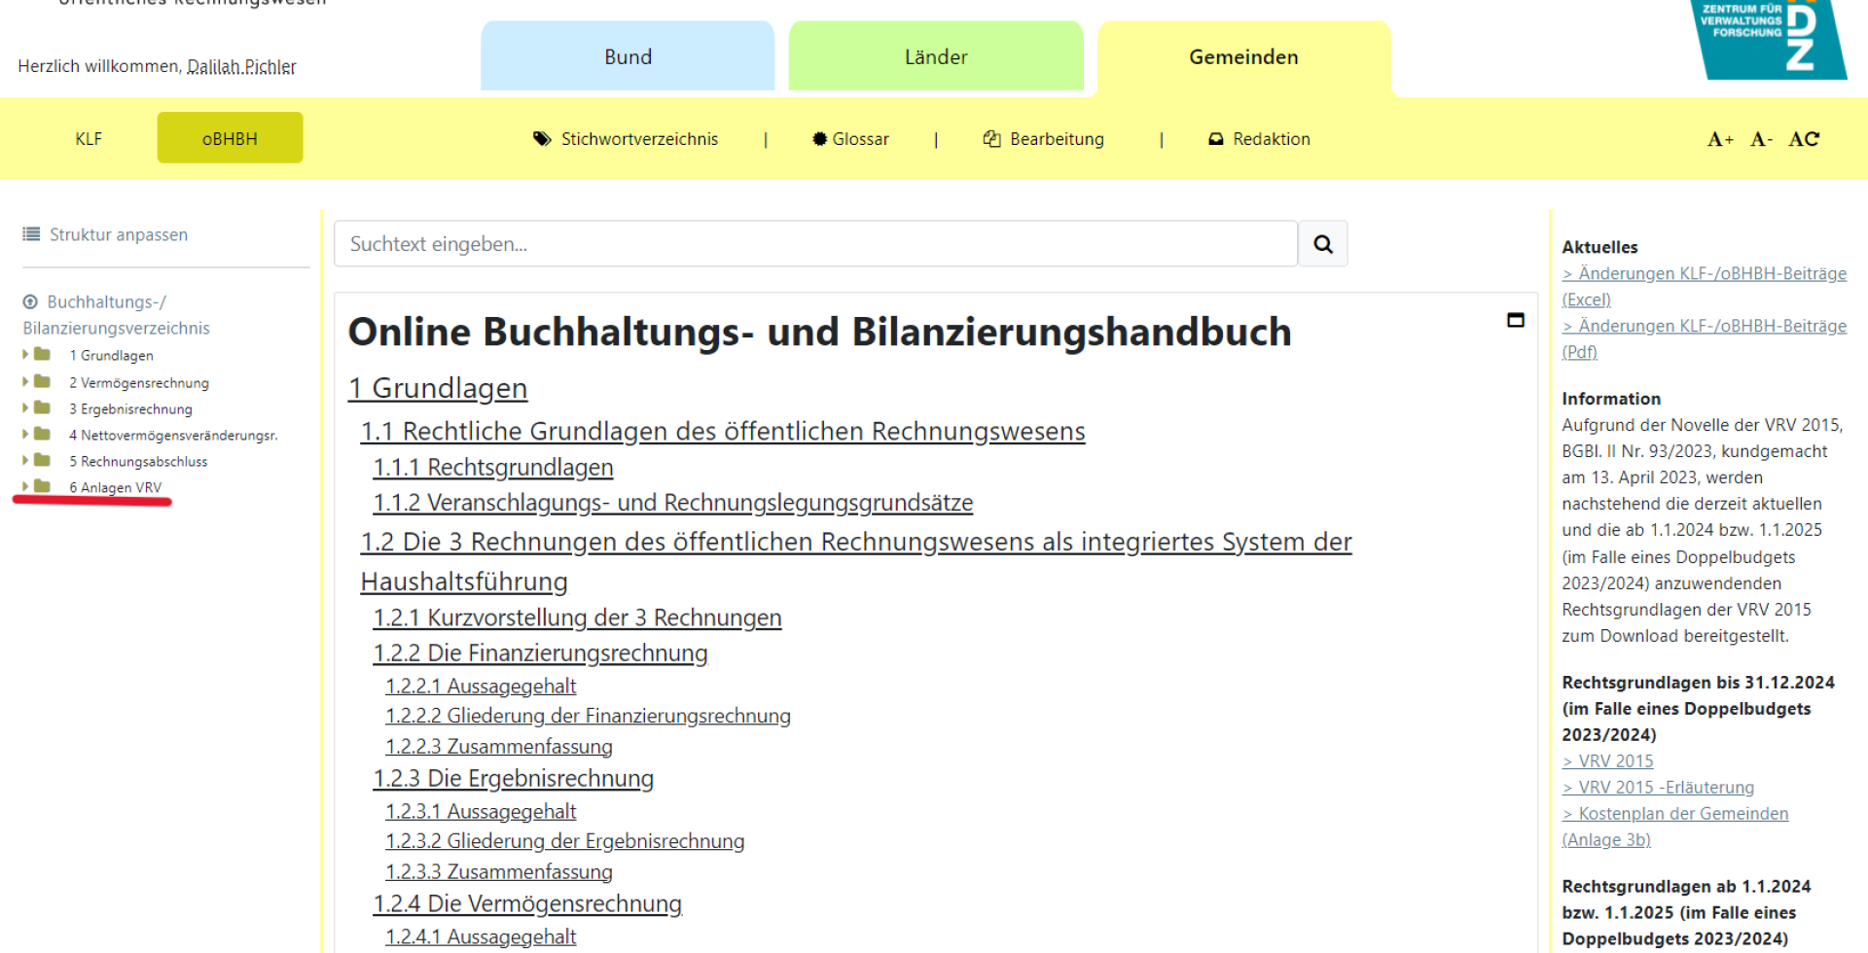This screenshot has width=1868, height=953.
Task: Open Bearbeitung from the toolbar
Action: pos(1043,139)
